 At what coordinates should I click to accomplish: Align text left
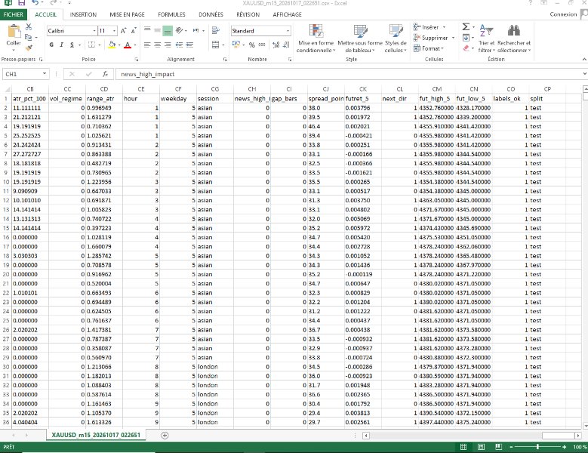click(x=147, y=45)
